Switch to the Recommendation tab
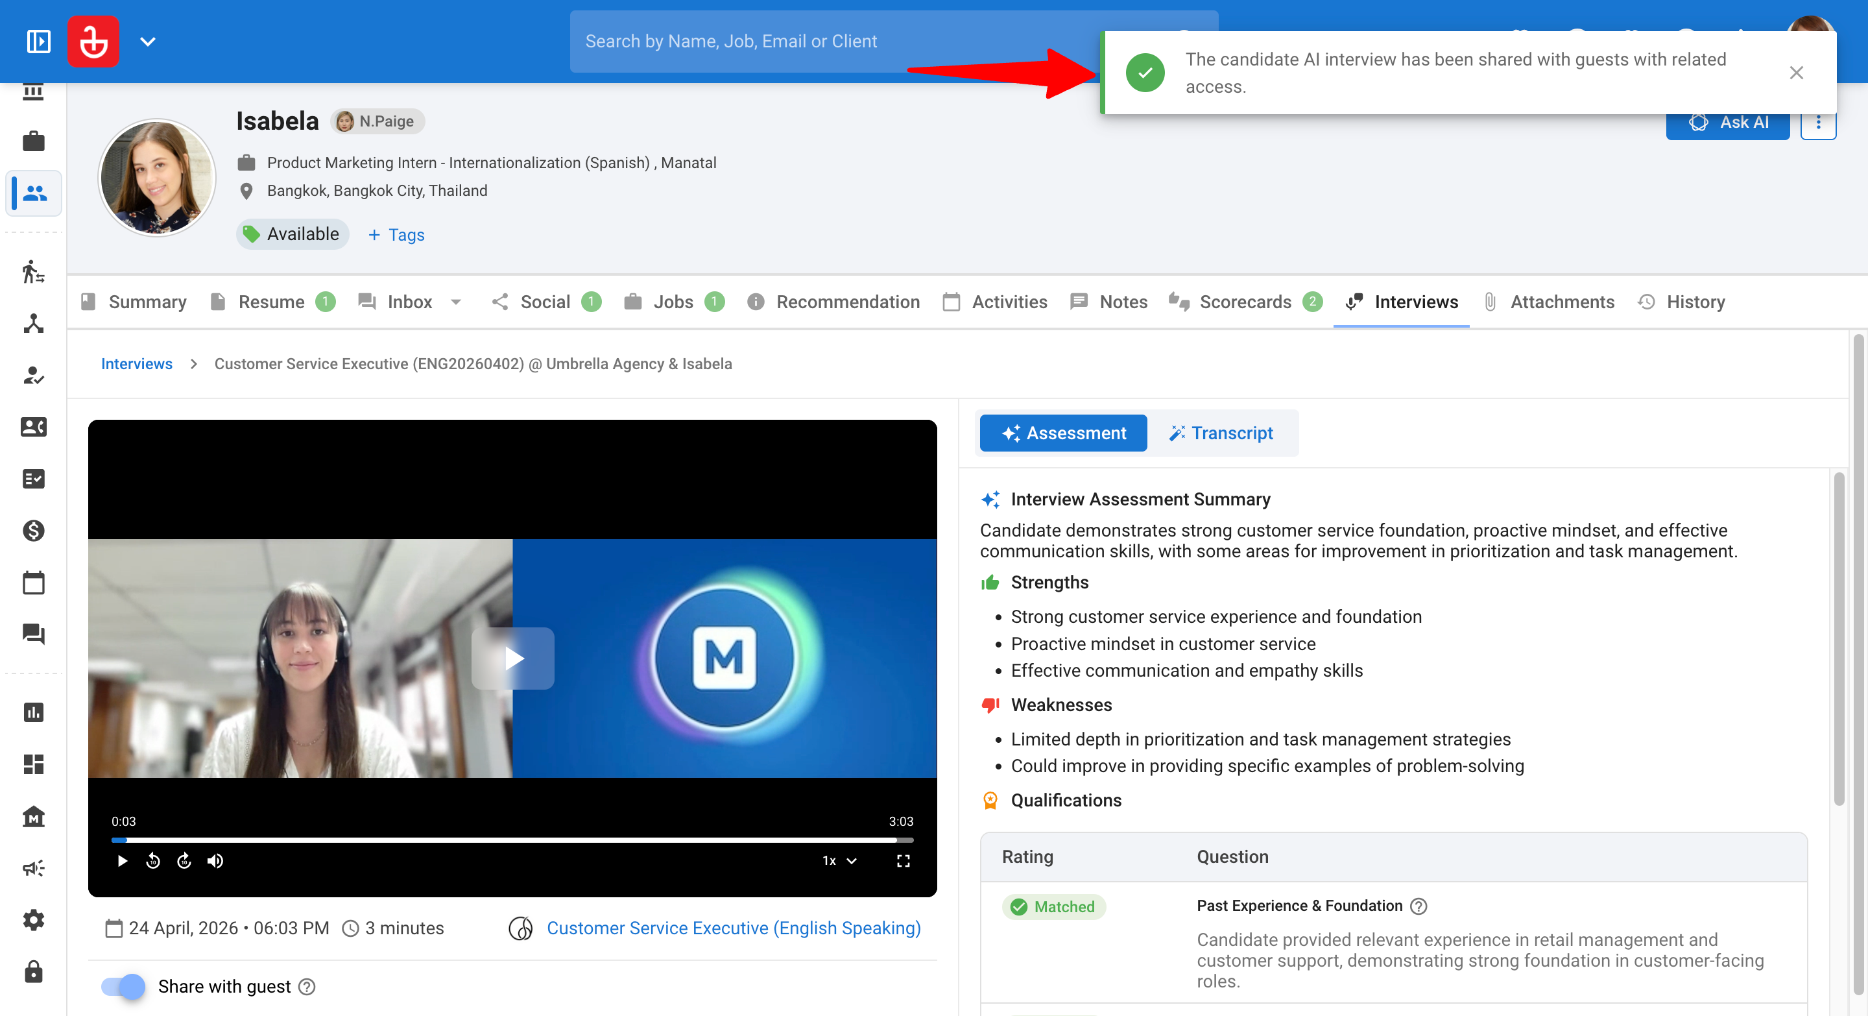Screen dimensions: 1868x1016 pos(833,302)
